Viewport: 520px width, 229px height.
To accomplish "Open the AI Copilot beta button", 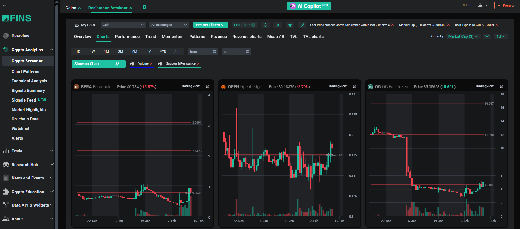I will coord(309,6).
